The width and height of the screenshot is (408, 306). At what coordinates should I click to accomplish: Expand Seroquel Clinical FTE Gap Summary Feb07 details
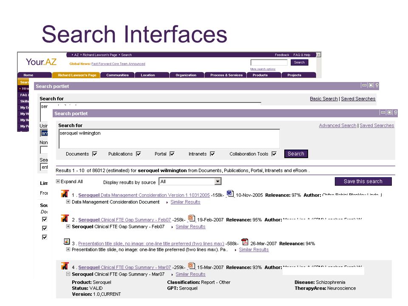(68, 227)
